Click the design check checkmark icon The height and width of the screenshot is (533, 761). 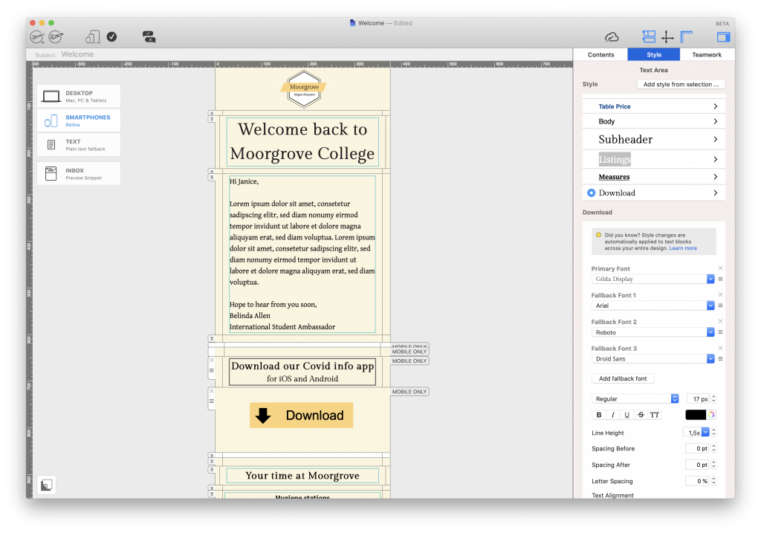pos(111,37)
